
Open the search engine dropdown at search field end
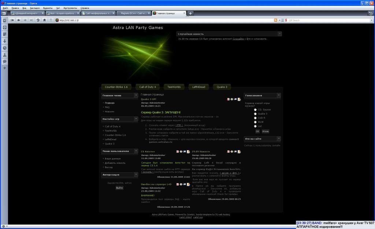pos(371,20)
